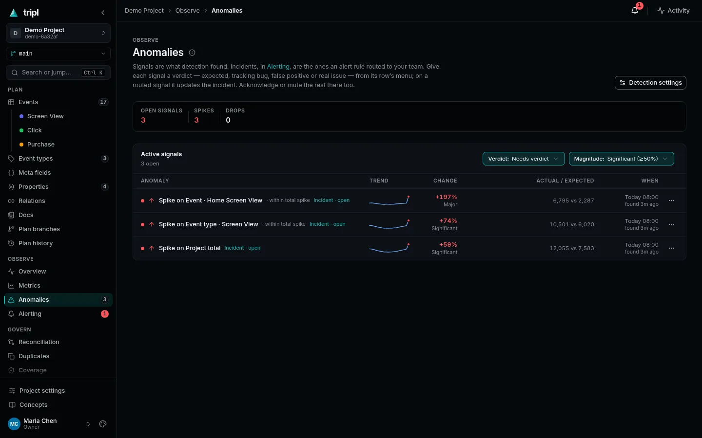Image resolution: width=702 pixels, height=438 pixels.
Task: Open the main branch dropdown
Action: pos(58,54)
